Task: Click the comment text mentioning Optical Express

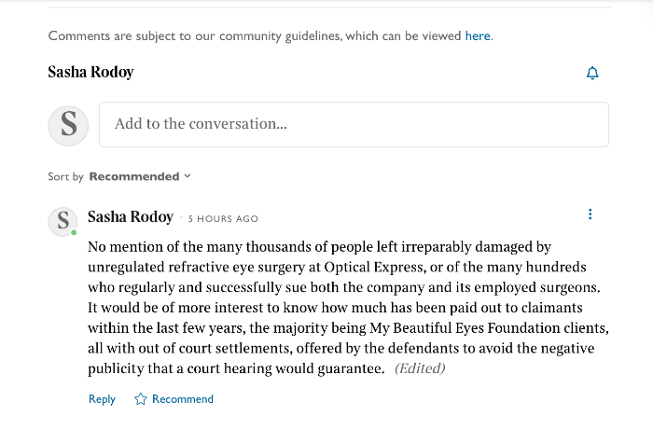Action: 348,308
